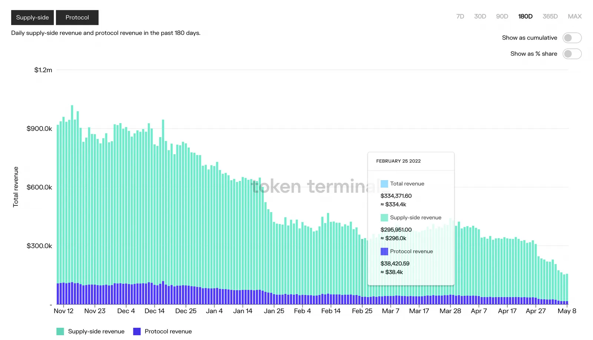Click the Total revenue swatch in tooltip
Image resolution: width=593 pixels, height=340 pixels.
point(384,184)
